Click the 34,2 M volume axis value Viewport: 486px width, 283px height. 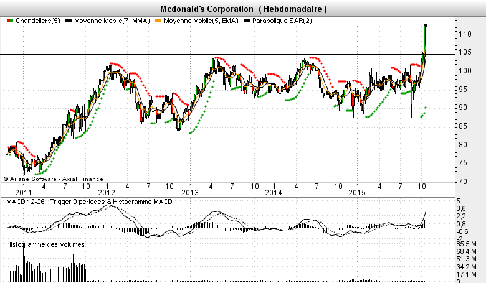click(467, 267)
